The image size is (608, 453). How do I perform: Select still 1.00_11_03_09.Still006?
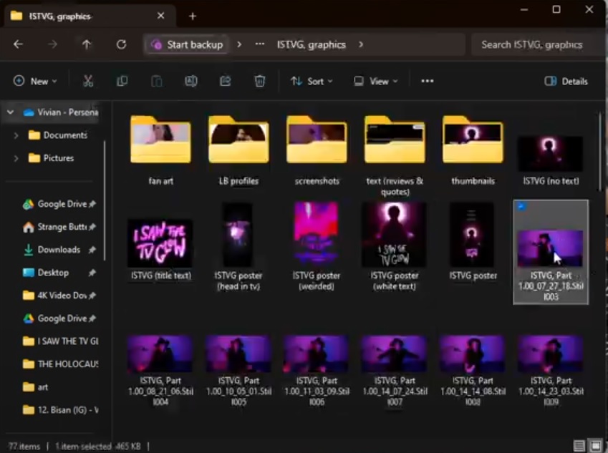[x=317, y=371]
